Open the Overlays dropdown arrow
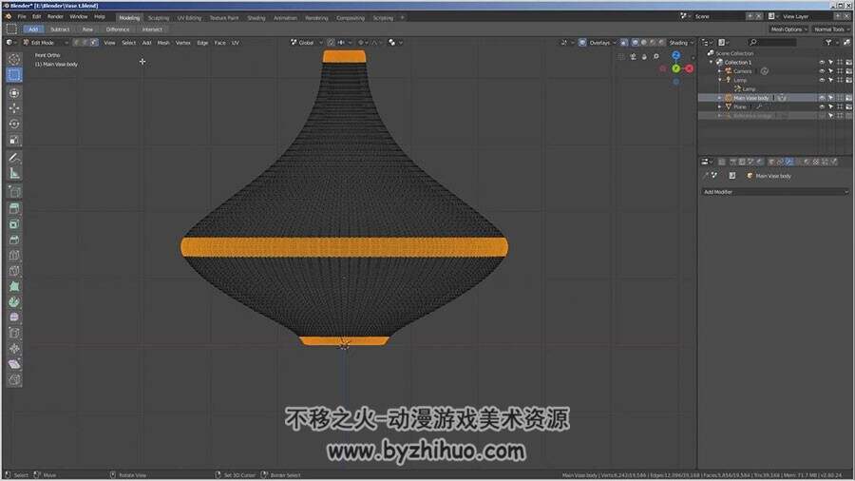 click(615, 43)
